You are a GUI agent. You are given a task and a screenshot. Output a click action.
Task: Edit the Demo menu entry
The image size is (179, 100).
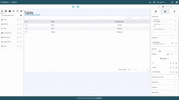pyautogui.click(x=18, y=46)
